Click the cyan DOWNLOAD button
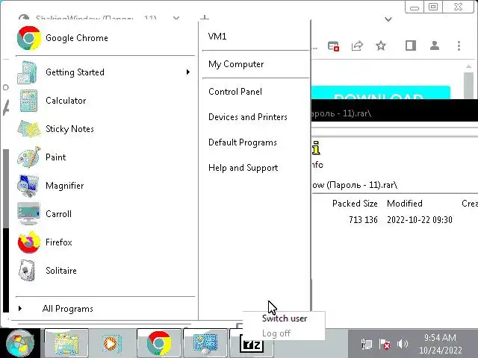Viewport: 478px width, 358px height. (380, 92)
